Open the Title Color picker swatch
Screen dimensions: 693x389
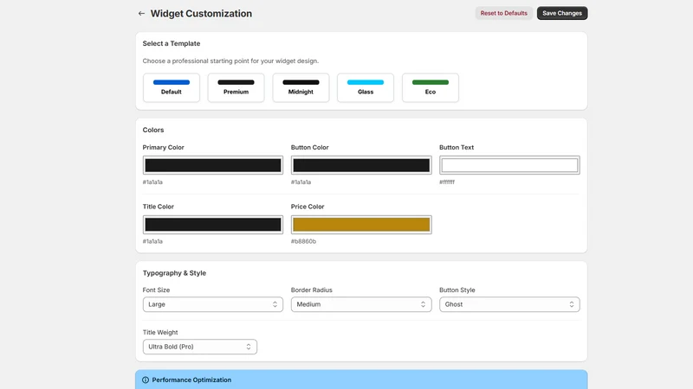click(212, 225)
